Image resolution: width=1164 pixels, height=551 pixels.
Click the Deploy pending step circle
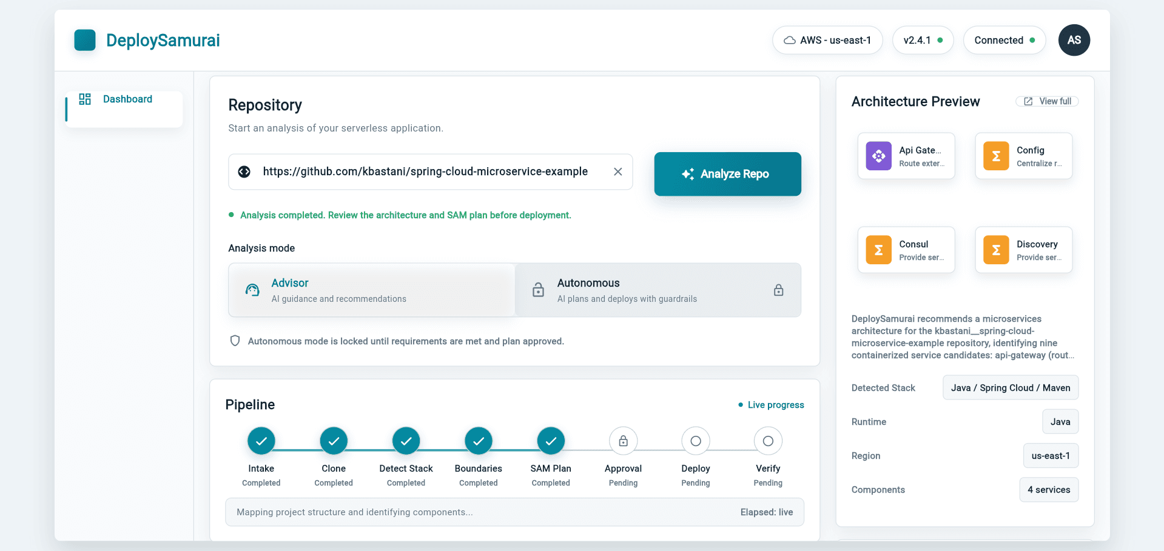coord(696,441)
